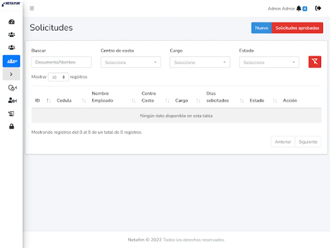330x248 pixels.
Task: Expand the gray chevron submenu in sidebar
Action: (x=11, y=74)
